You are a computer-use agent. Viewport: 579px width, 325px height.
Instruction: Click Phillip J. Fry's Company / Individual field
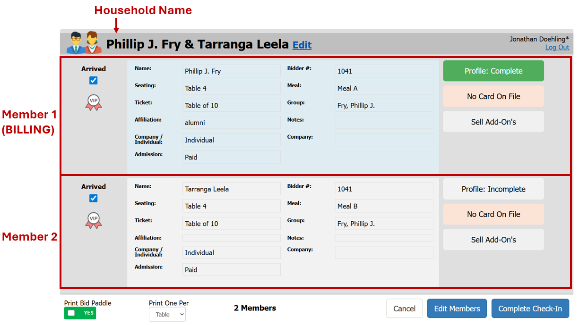[x=232, y=140]
